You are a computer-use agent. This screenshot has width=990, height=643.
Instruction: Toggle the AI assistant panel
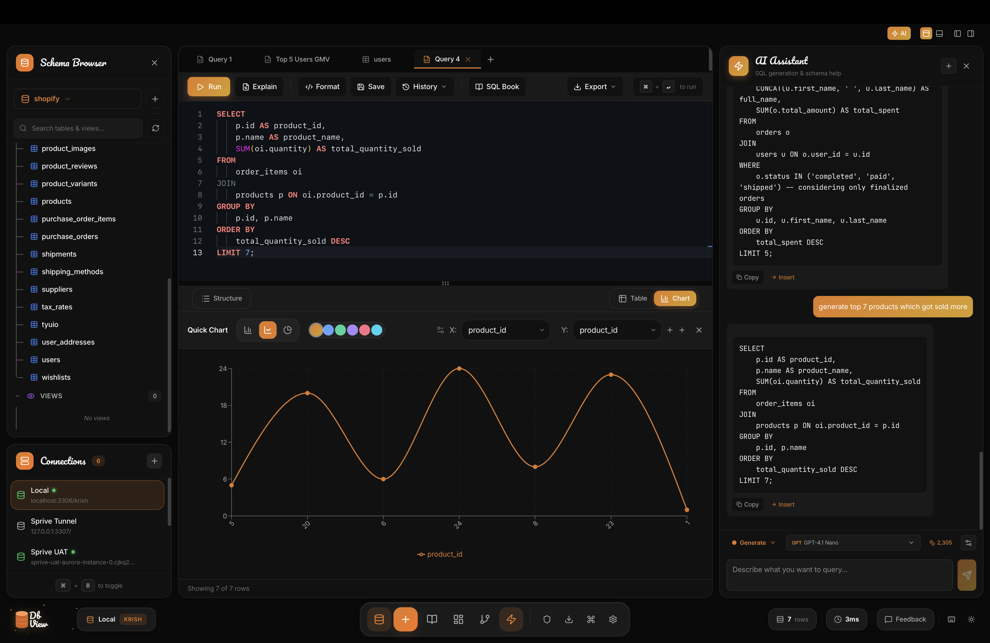tap(899, 33)
